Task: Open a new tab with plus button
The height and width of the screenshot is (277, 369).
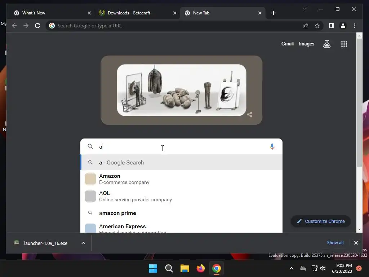Action: (274, 13)
